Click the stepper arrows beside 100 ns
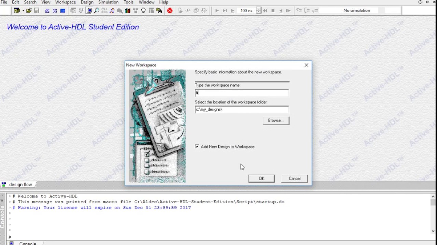Screen dimensions: 437x245 [258, 11]
